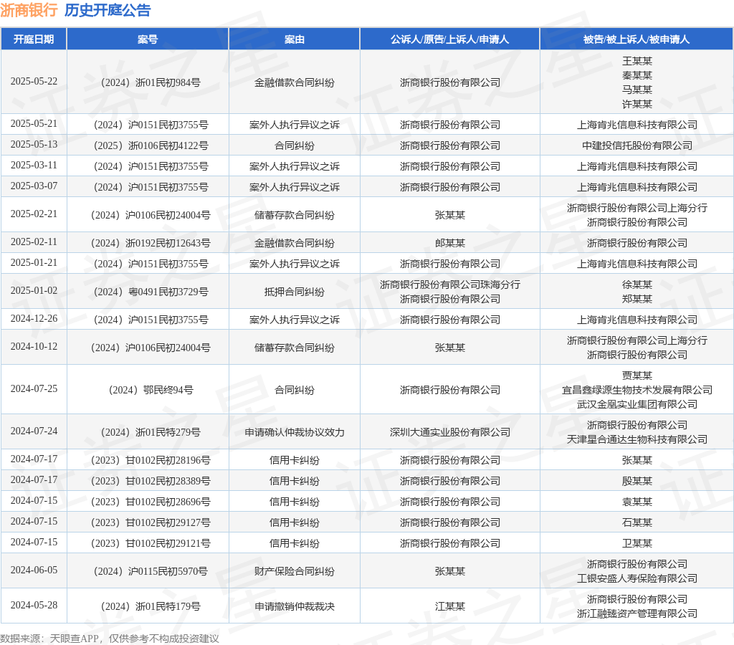Viewport: 734px width, 645px height.
Task: Select date cell 2025-05-21
Action: 34,123
